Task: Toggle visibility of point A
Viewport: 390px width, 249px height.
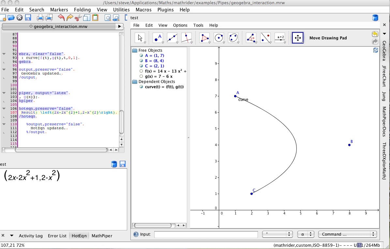Action: click(141, 56)
